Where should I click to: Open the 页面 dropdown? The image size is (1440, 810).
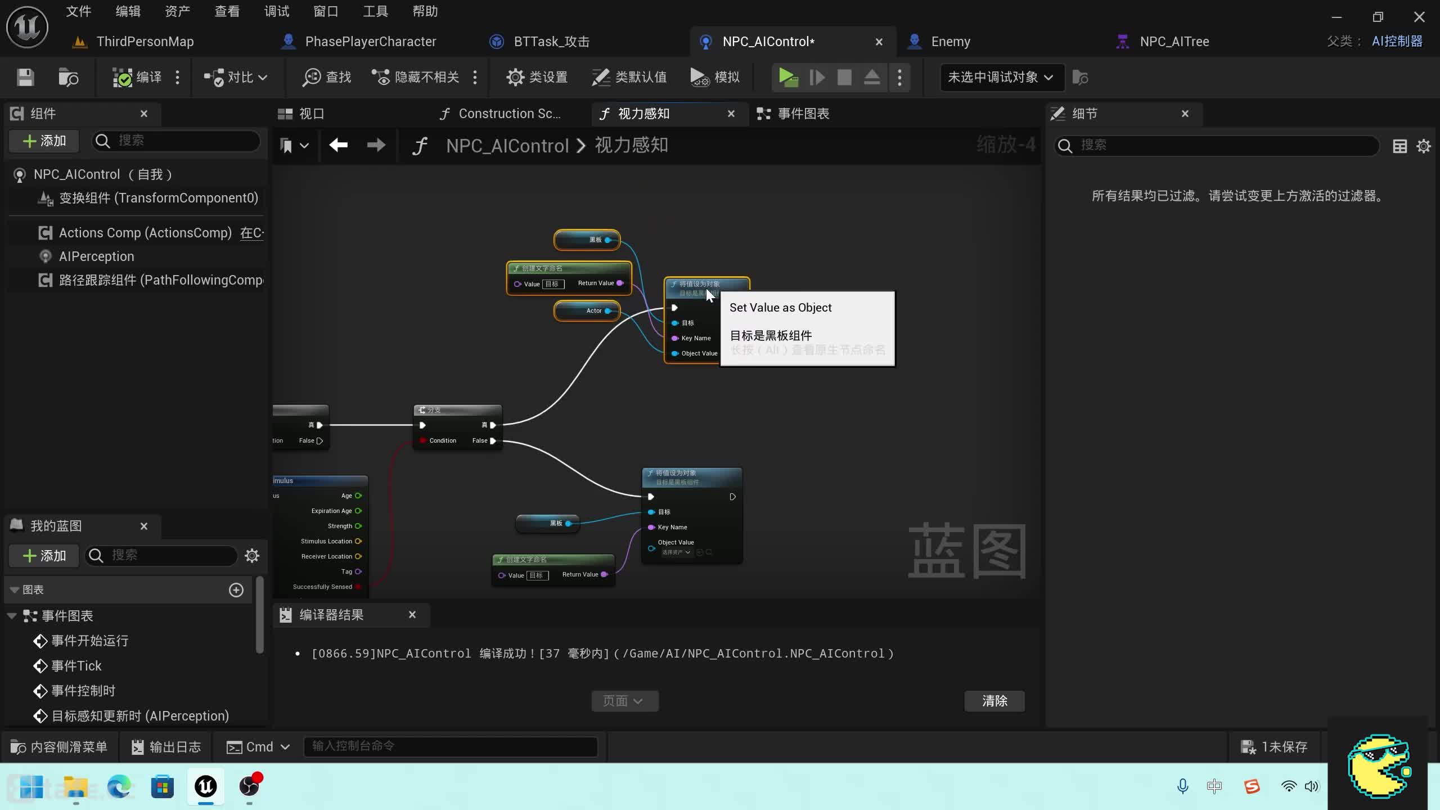coord(624,701)
